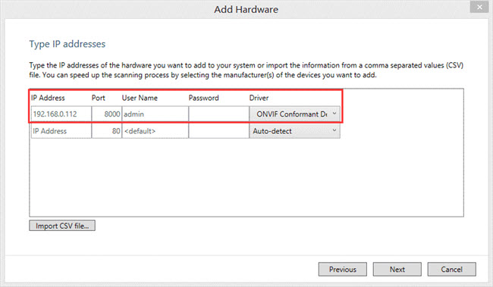This screenshot has height=287, width=493.
Task: Click the <default> user name field
Action: click(155, 131)
